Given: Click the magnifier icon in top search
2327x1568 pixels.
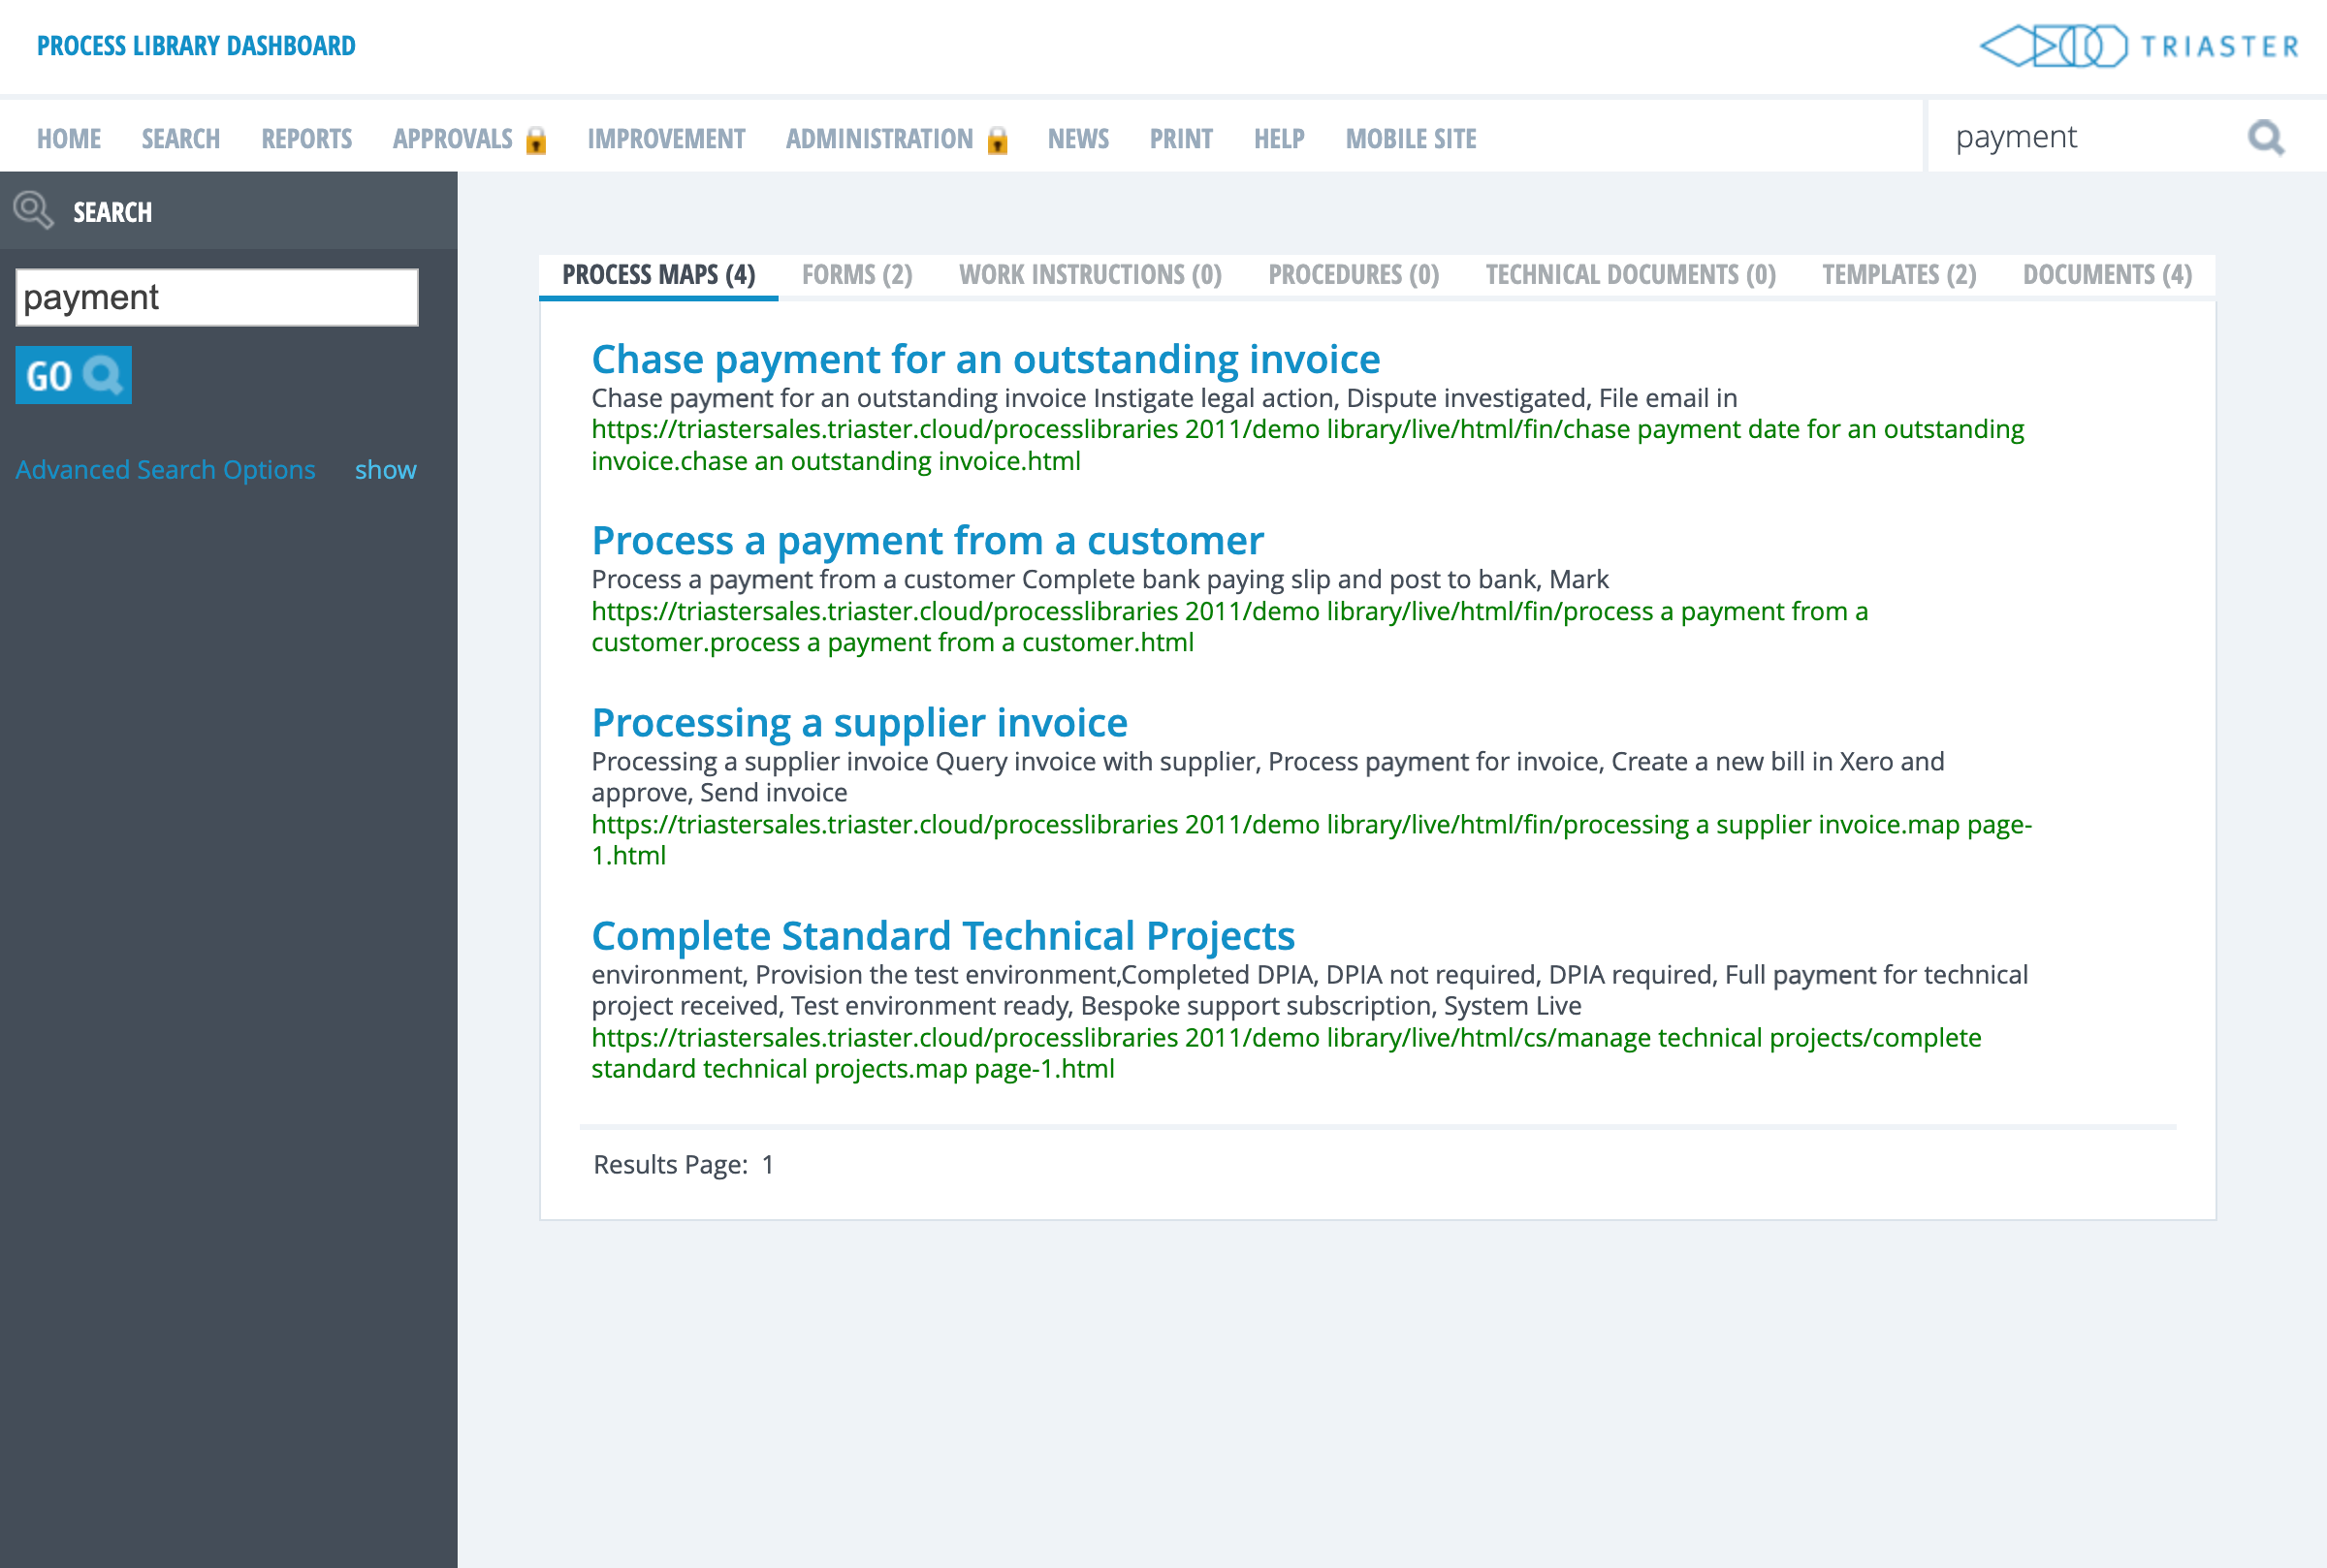Looking at the screenshot, I should [2265, 137].
